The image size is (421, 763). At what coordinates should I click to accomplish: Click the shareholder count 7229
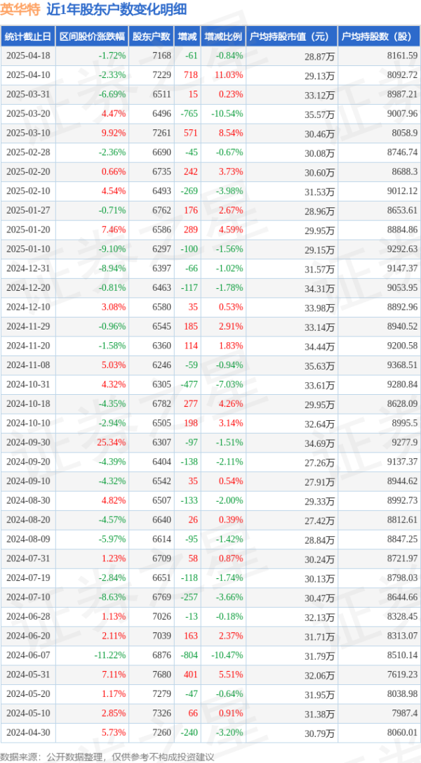162,75
